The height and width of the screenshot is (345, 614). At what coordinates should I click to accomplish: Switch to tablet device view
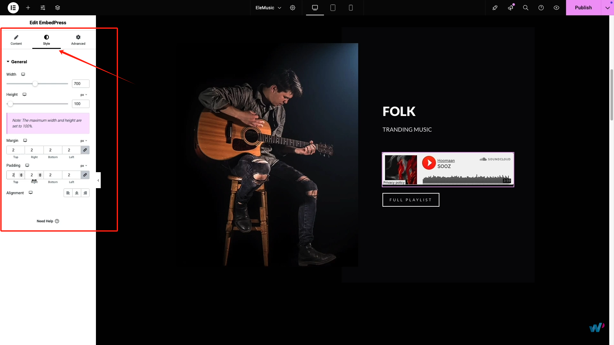pos(333,8)
